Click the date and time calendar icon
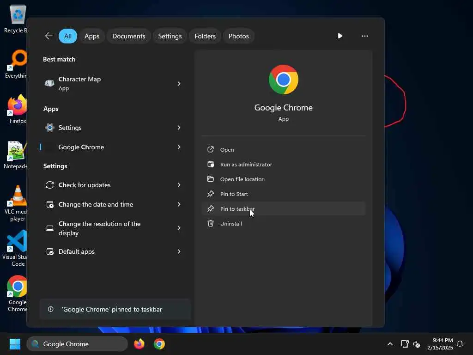Image resolution: width=473 pixels, height=355 pixels. point(50,204)
